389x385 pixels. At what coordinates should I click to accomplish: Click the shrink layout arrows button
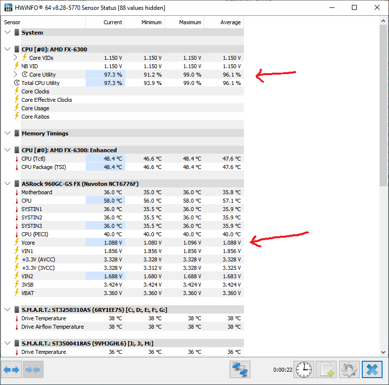tap(33, 370)
